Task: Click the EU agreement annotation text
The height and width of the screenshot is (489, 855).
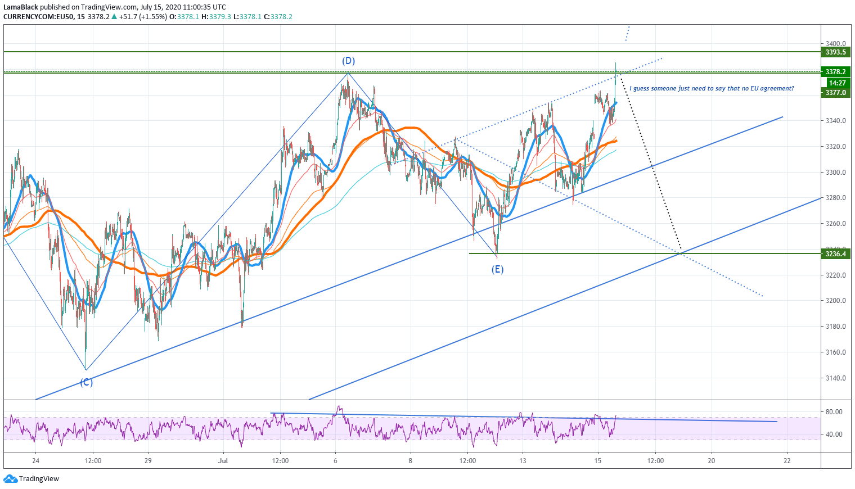Action: click(x=712, y=88)
